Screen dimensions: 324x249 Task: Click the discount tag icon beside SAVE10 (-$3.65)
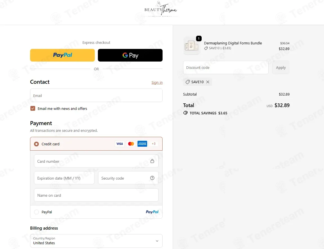tap(206, 48)
